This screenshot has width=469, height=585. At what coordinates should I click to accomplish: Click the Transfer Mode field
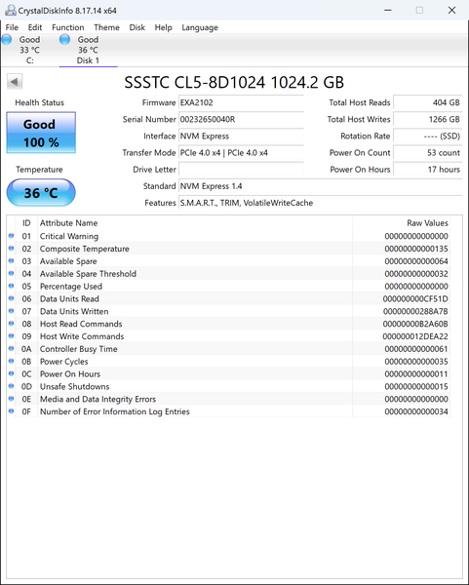click(x=241, y=153)
